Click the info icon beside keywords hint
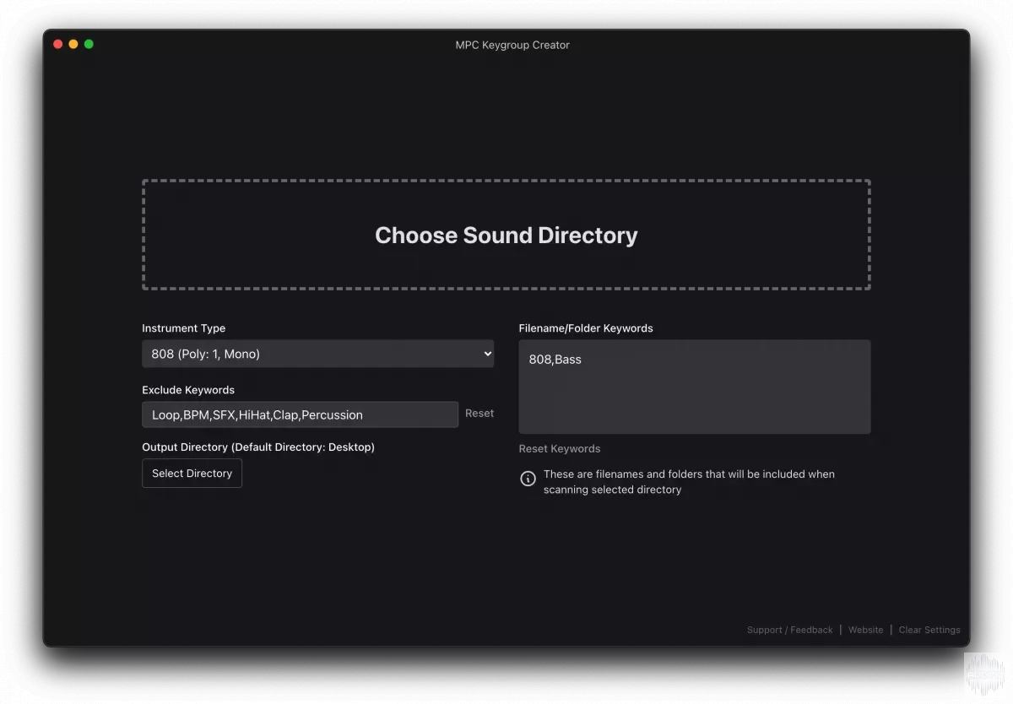This screenshot has height=704, width=1013. 528,479
